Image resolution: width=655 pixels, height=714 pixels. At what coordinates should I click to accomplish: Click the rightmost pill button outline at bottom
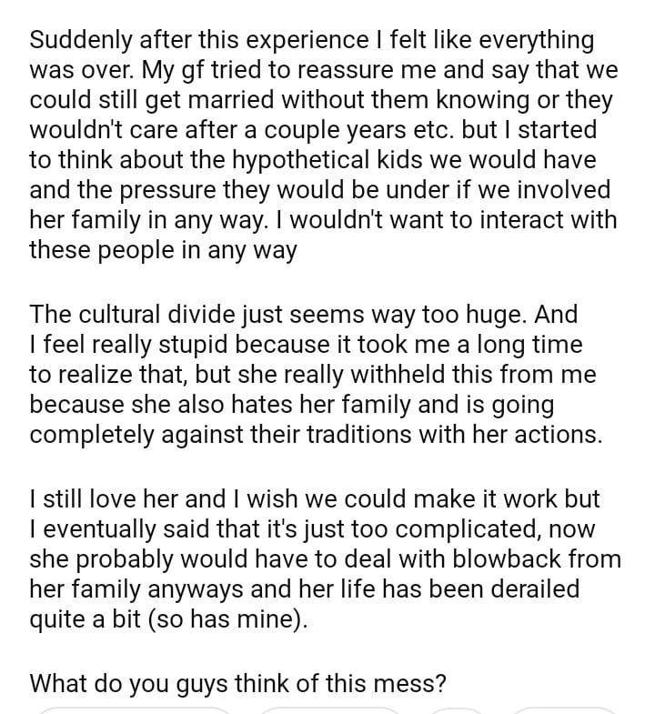click(x=565, y=709)
